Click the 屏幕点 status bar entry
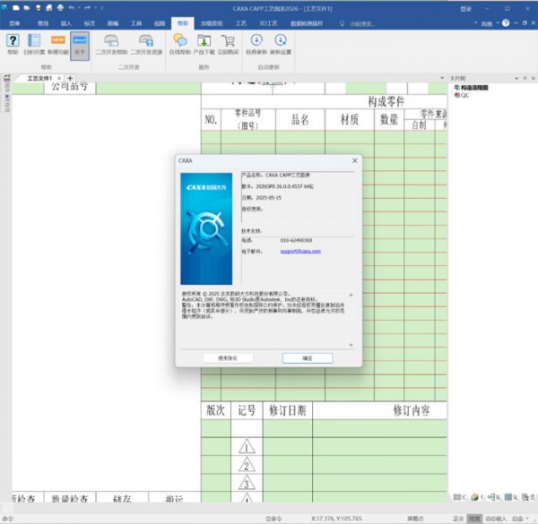Viewport: 538px width, 524px height. [x=415, y=519]
